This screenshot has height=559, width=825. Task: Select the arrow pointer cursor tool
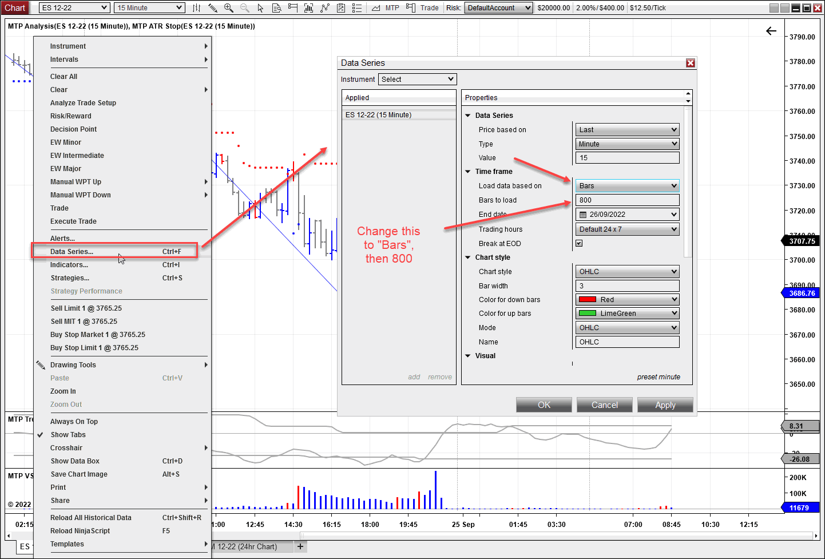coord(260,8)
